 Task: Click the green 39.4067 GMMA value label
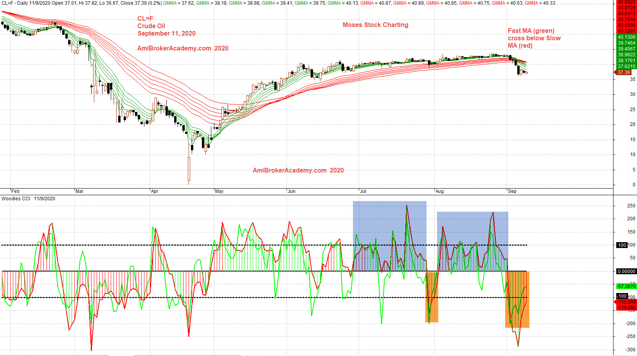(x=626, y=49)
